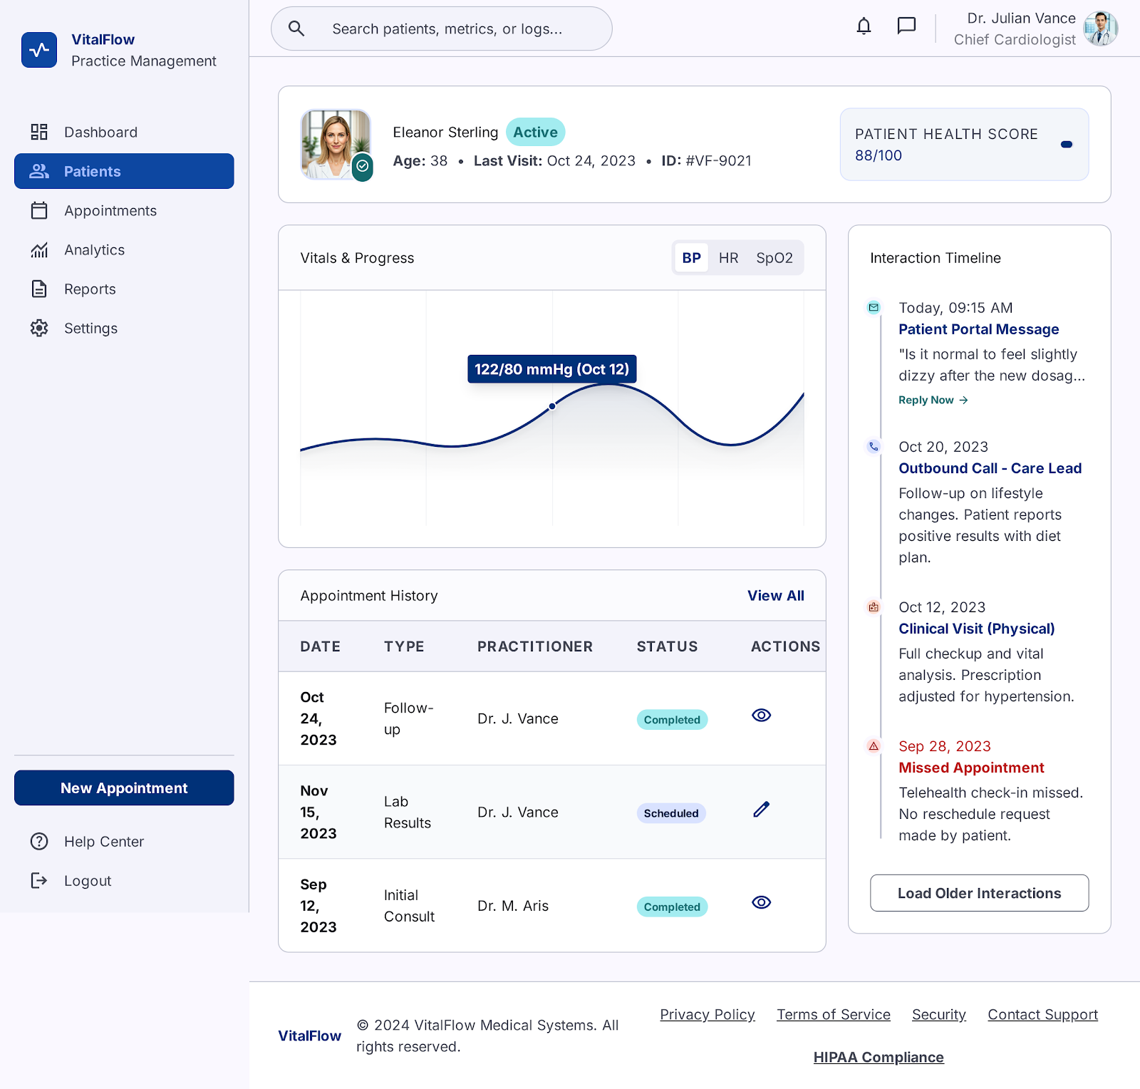Open notifications bell

coord(864,26)
